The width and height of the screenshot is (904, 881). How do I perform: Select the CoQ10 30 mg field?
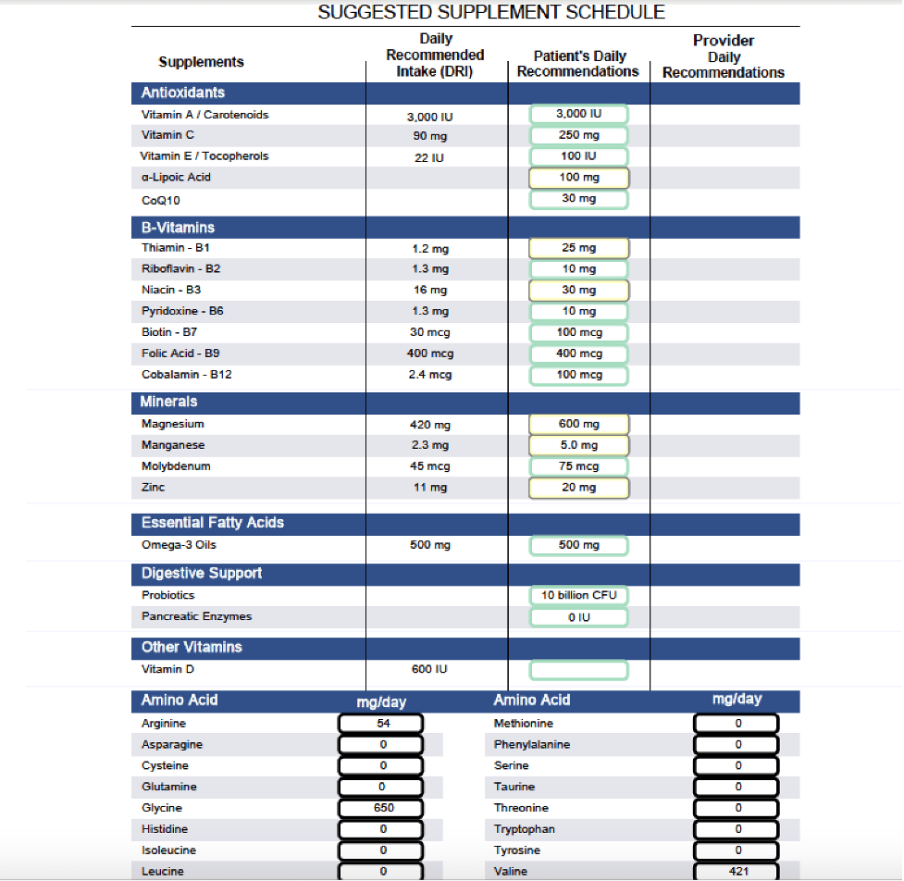tap(578, 199)
